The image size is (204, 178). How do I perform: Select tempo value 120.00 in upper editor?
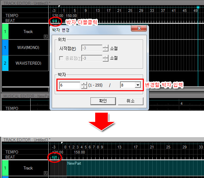click(58, 16)
